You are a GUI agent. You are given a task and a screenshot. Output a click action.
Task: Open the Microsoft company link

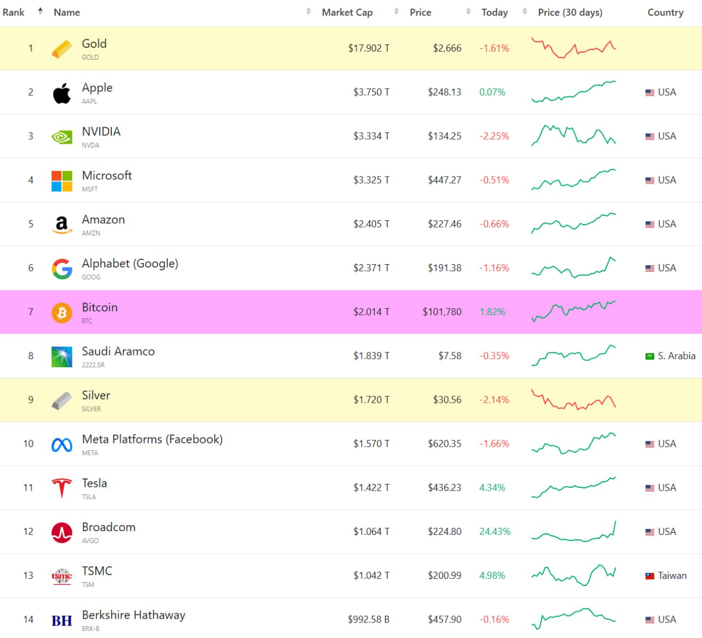(x=107, y=175)
